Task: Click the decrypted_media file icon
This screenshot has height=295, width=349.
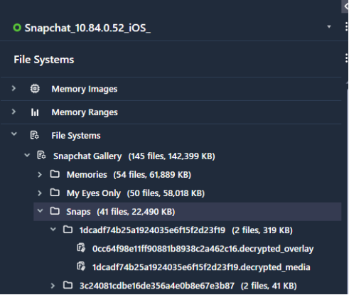Action: [x=81, y=267]
